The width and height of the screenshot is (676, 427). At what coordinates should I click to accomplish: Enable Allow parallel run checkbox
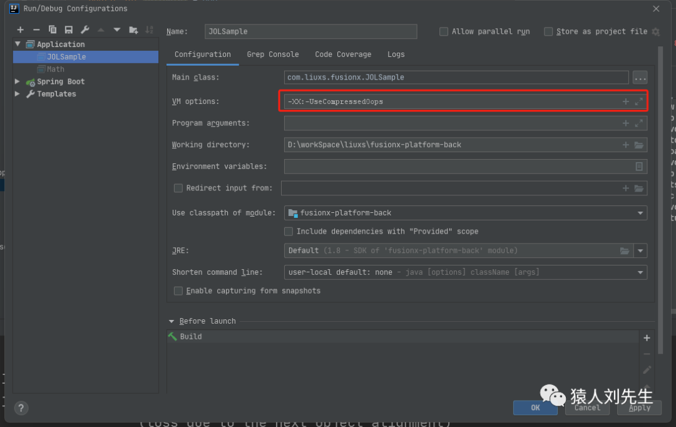pos(444,31)
